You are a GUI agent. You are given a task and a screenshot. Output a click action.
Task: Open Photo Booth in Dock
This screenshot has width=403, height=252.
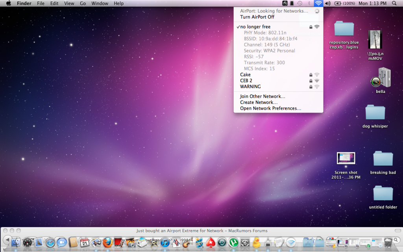pyautogui.click(x=119, y=243)
